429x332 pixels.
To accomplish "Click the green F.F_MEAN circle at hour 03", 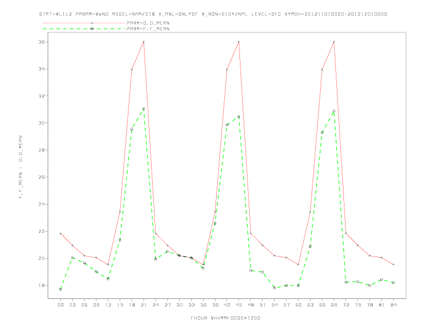I will click(x=72, y=258).
